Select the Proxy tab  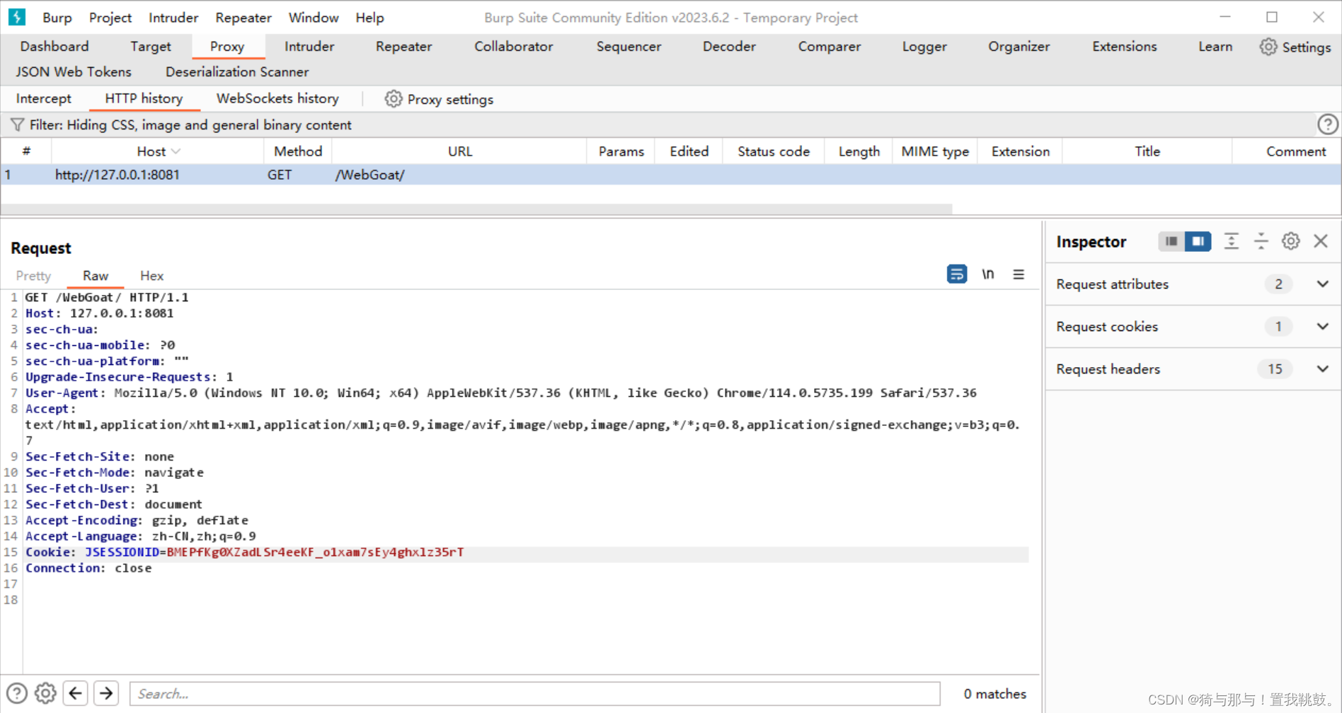click(227, 47)
